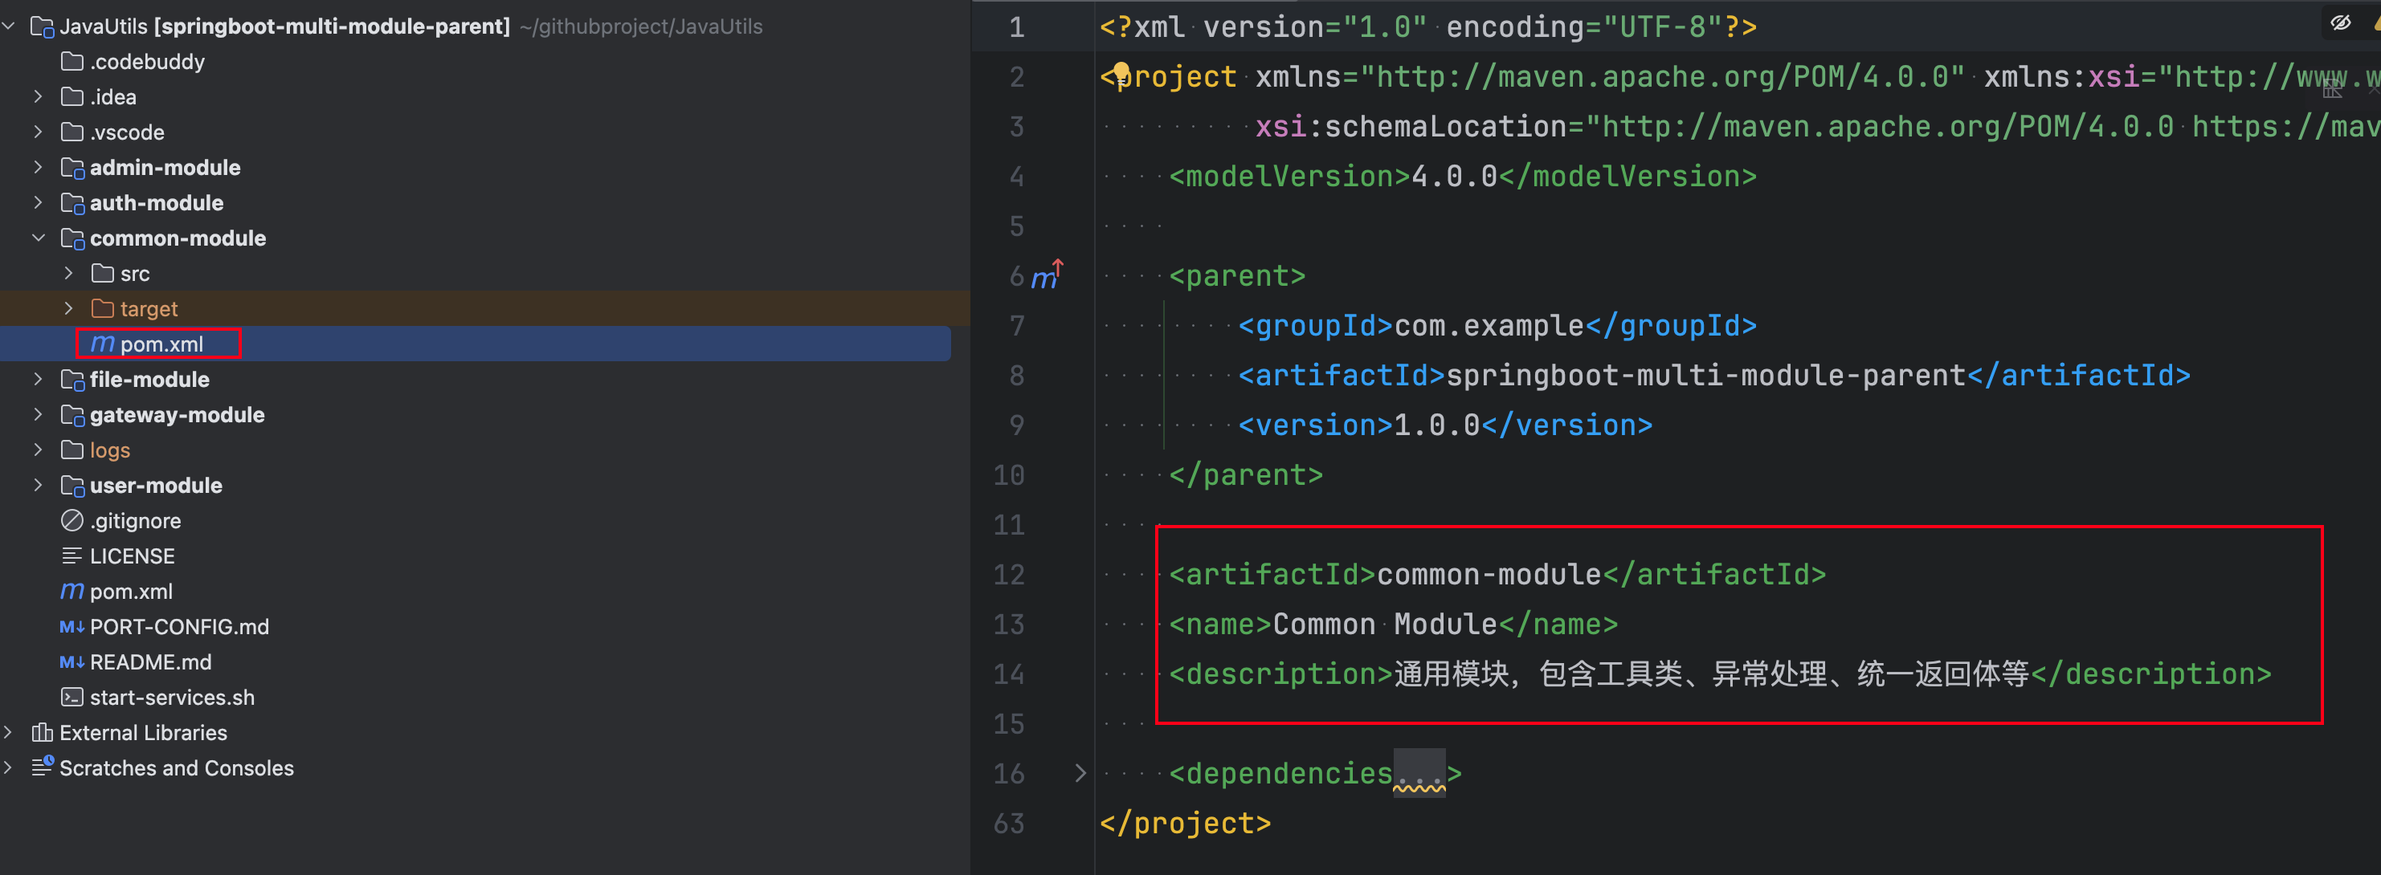Expand the .vscode folder
The image size is (2381, 875).
click(x=38, y=131)
